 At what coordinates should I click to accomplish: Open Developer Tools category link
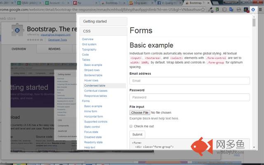(x=58, y=40)
